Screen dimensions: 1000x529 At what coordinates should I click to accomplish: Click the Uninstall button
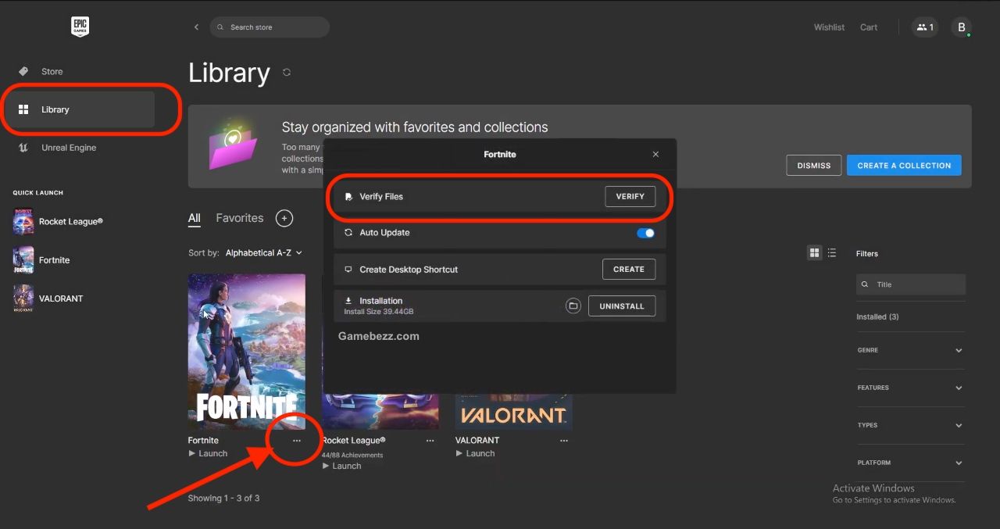click(622, 306)
